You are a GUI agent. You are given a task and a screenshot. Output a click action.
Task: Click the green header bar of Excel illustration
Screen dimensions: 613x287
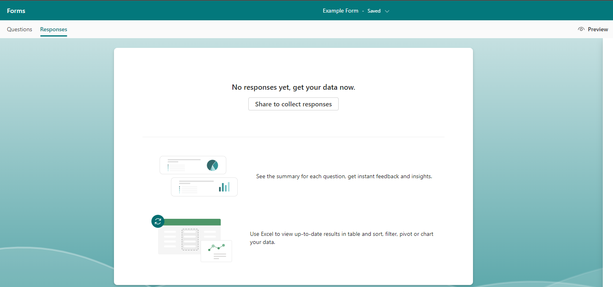[x=192, y=222]
